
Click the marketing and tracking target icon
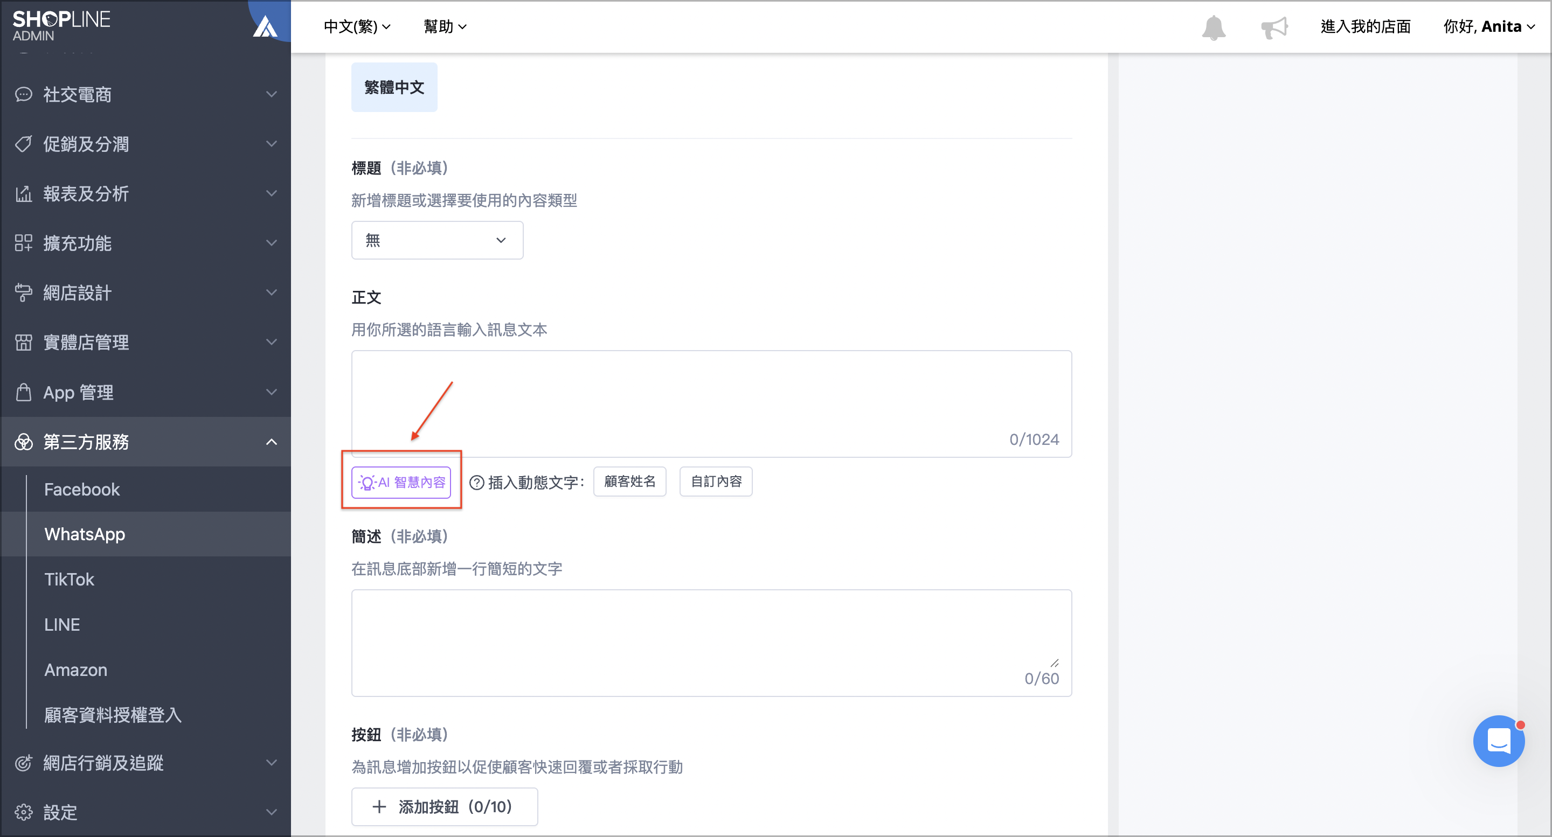click(24, 763)
